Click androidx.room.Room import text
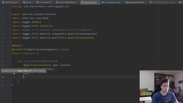Viewport: 183px width, 103px height. point(35,18)
